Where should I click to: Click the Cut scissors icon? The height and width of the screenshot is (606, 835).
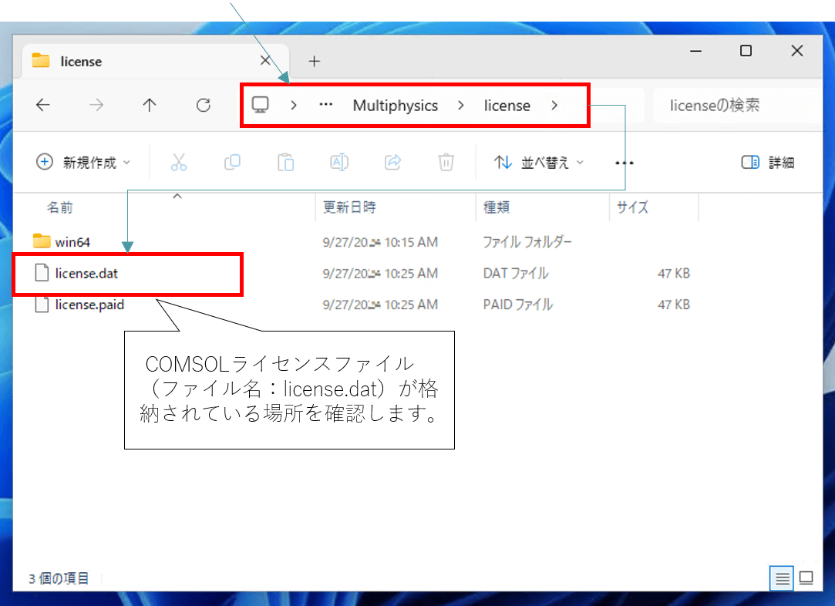[179, 162]
